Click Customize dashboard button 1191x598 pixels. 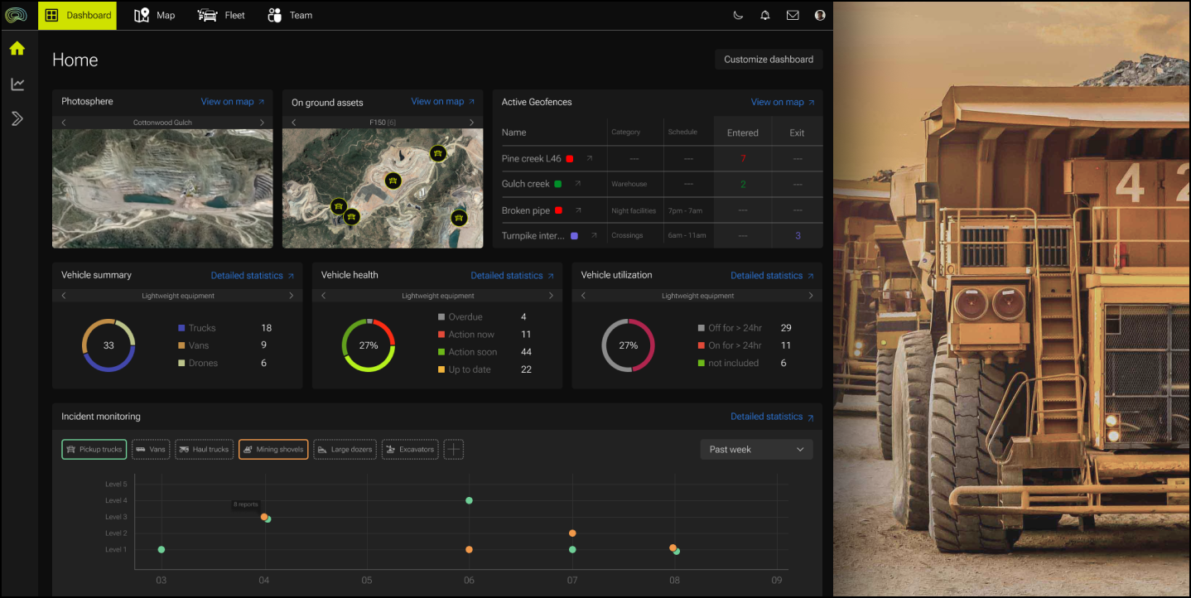click(x=769, y=59)
